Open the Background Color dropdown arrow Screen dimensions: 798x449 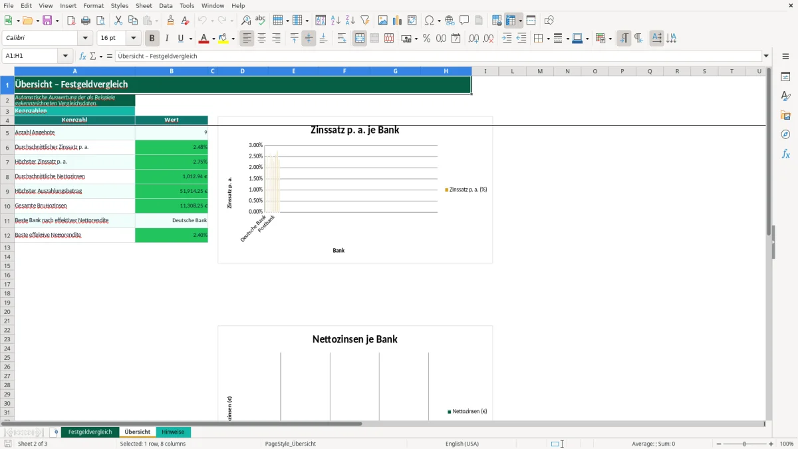coord(233,39)
